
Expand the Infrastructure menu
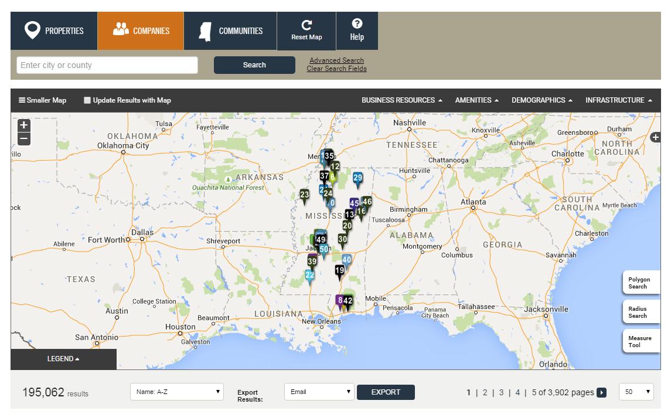[x=619, y=100]
